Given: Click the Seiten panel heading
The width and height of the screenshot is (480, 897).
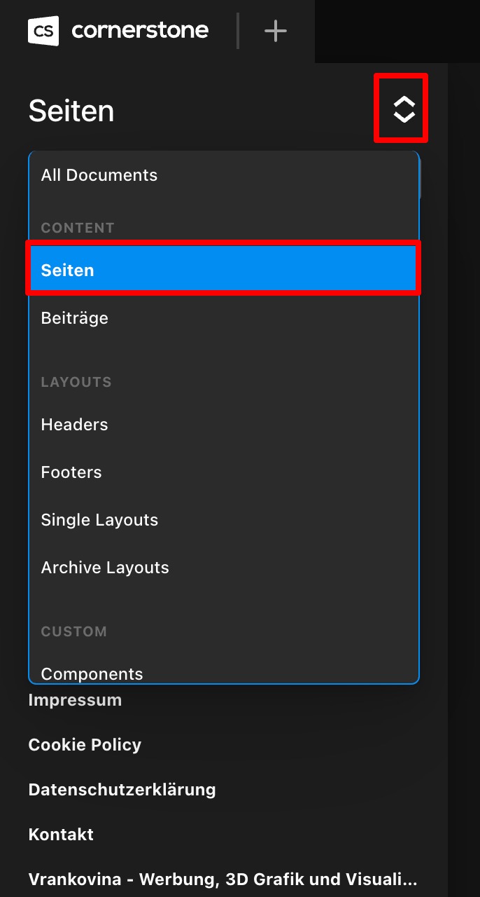Looking at the screenshot, I should pyautogui.click(x=71, y=111).
